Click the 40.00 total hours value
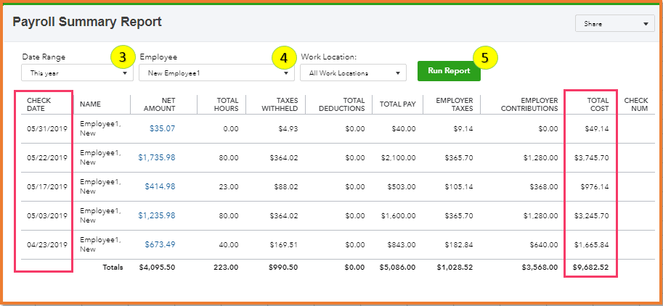The height and width of the screenshot is (306, 663). (x=229, y=245)
